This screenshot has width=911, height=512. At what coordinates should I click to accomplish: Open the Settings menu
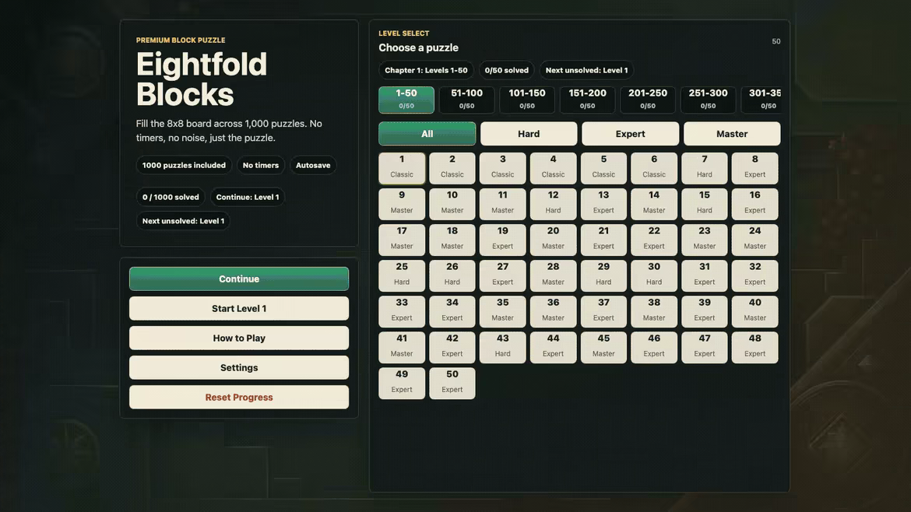click(x=239, y=367)
